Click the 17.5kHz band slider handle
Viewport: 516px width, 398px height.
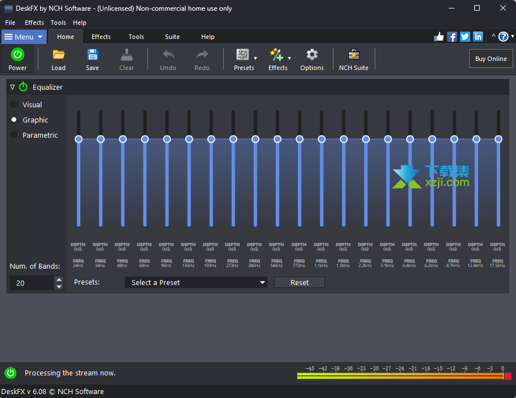pos(498,139)
